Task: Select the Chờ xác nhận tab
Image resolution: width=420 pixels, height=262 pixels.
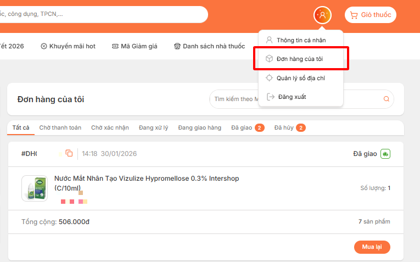Action: 110,127
